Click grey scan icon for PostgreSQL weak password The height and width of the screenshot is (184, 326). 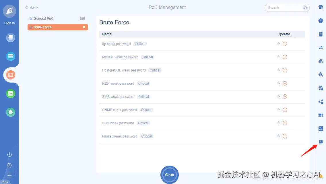pyautogui.click(x=279, y=70)
